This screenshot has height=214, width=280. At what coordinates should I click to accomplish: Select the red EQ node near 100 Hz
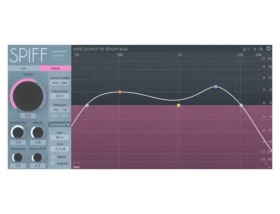click(x=120, y=92)
